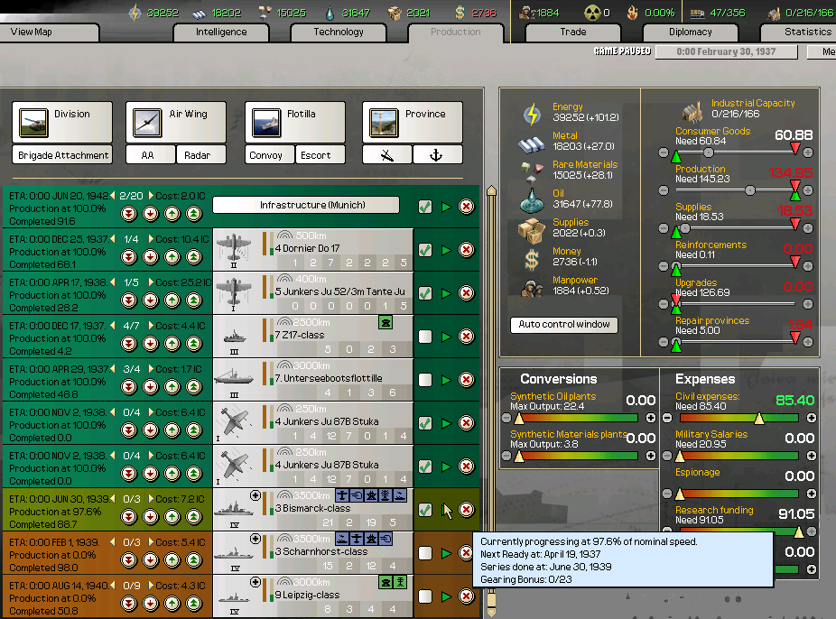Click the air base plane icon
The height and width of the screenshot is (619, 836).
(x=387, y=155)
